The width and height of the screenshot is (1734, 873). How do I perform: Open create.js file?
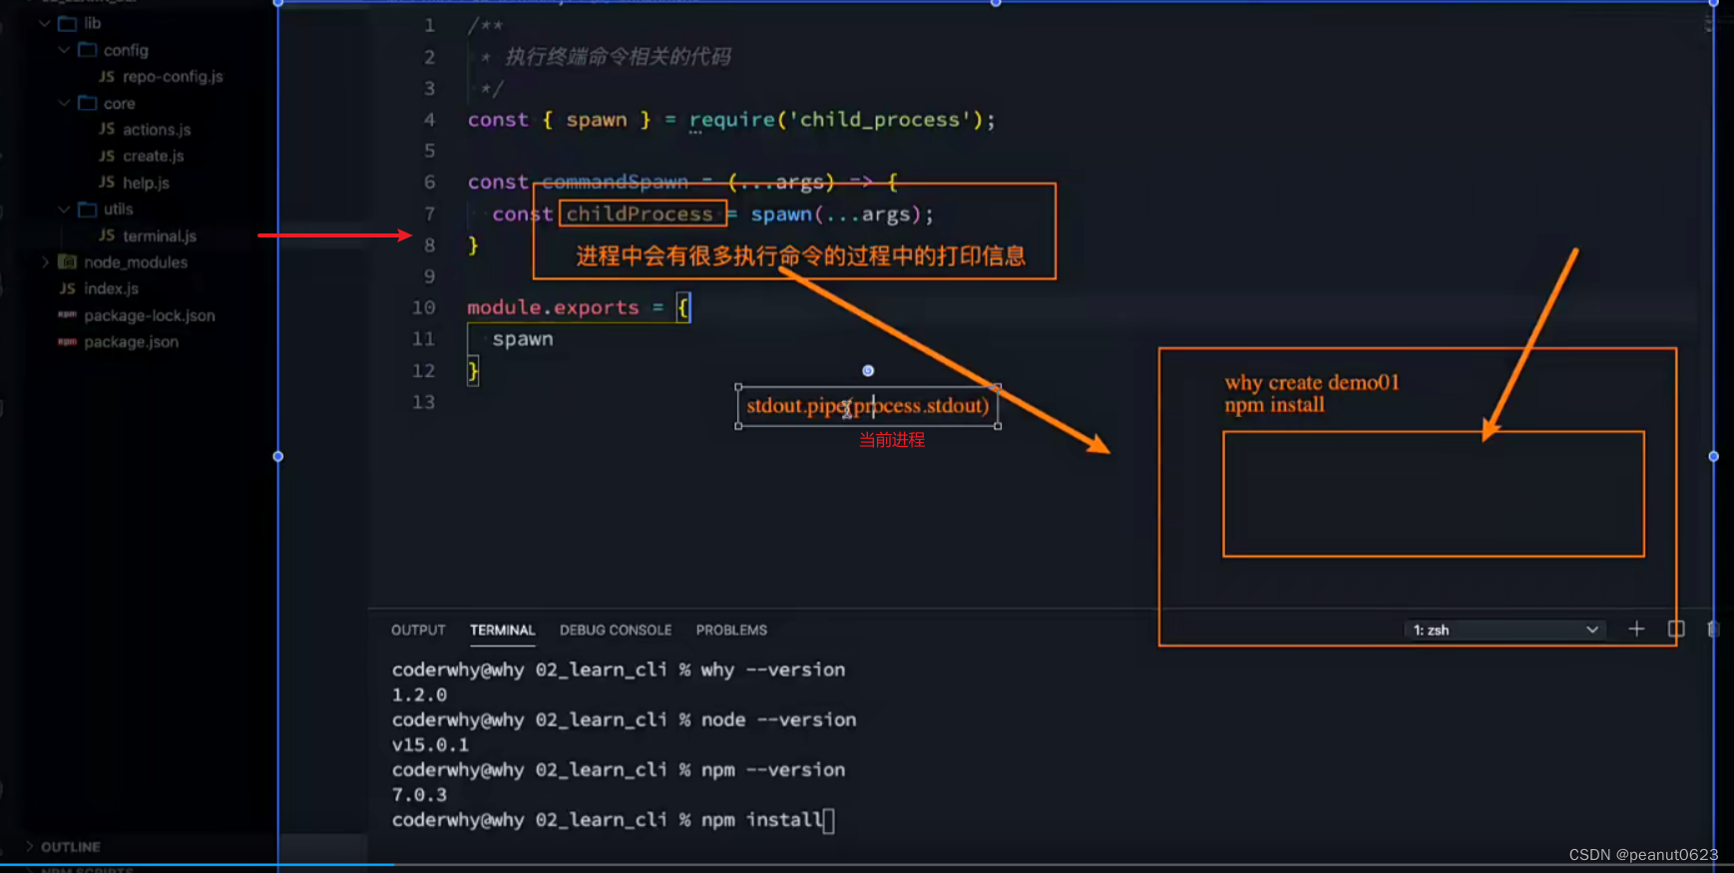pyautogui.click(x=154, y=156)
